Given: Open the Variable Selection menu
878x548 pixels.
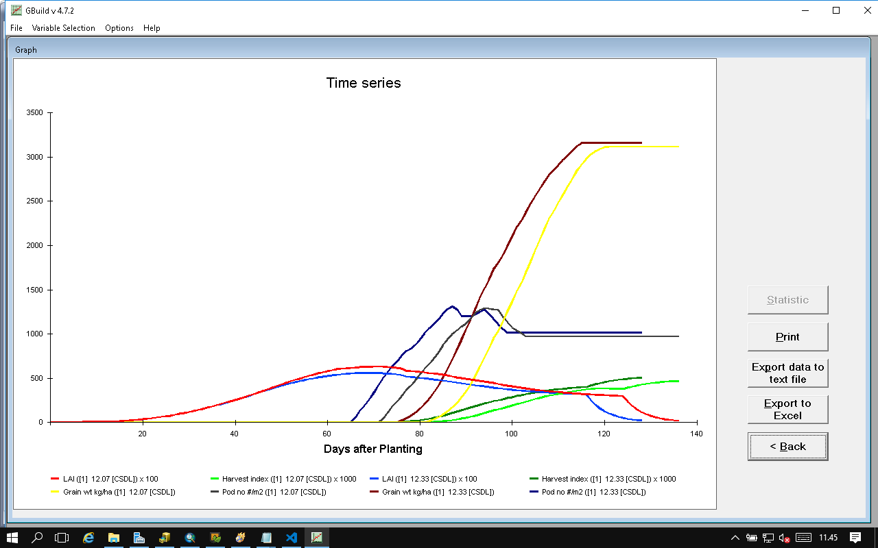Looking at the screenshot, I should coord(63,28).
